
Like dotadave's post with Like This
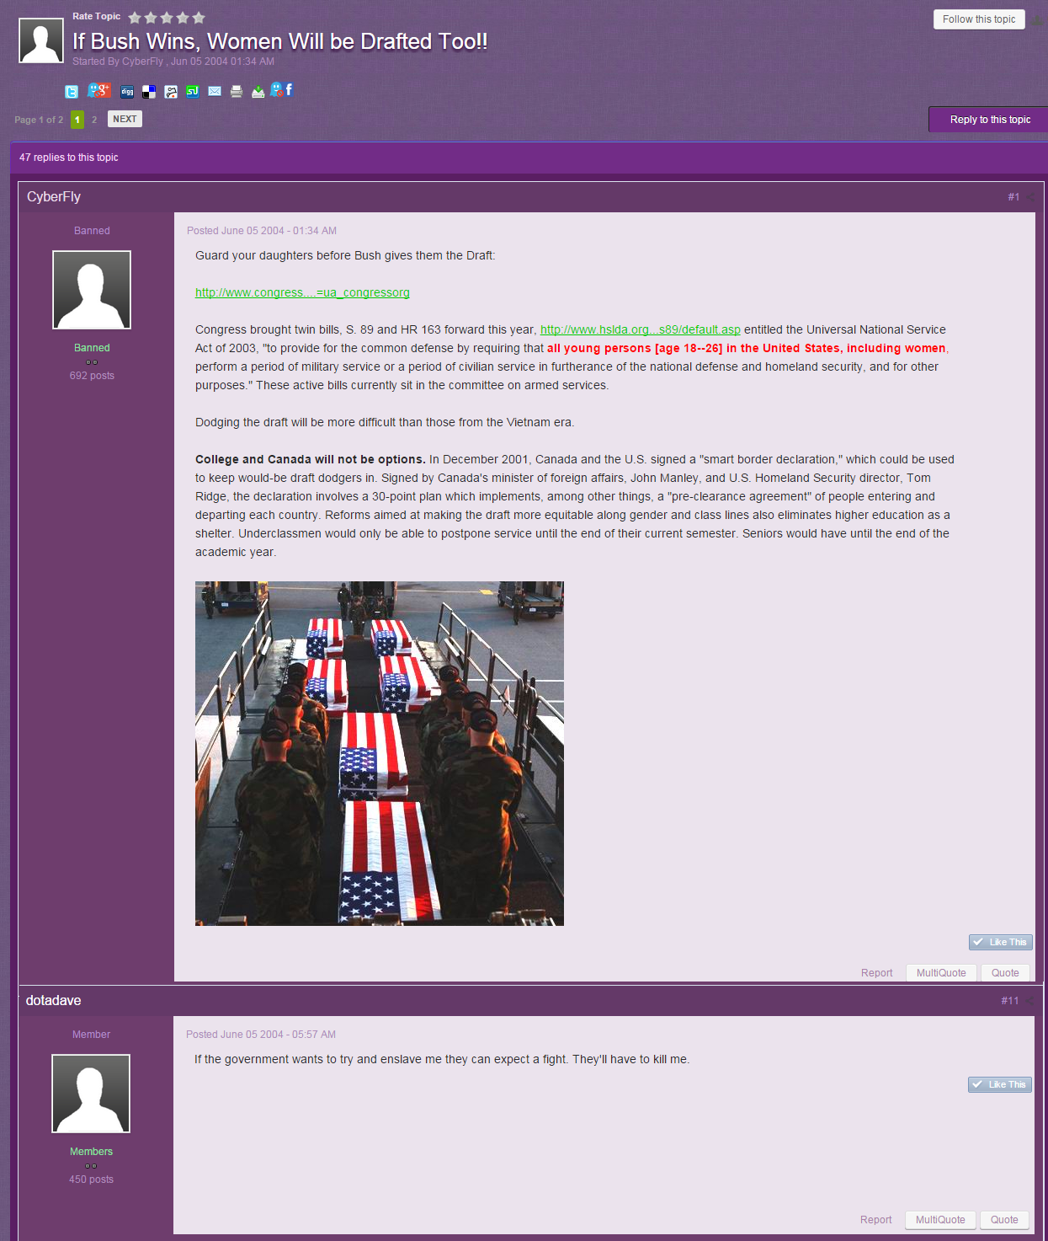click(1000, 1084)
